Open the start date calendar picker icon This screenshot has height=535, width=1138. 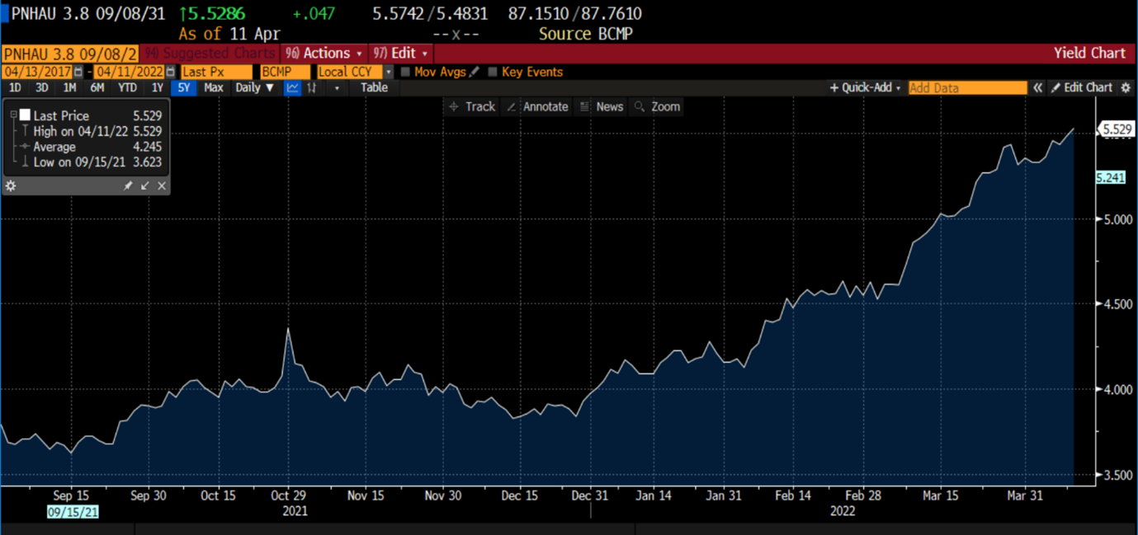(78, 72)
